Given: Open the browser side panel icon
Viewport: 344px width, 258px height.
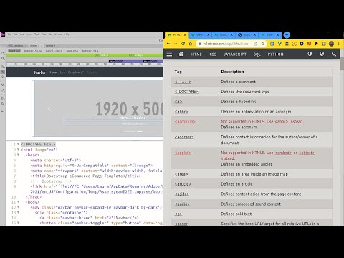Looking at the screenshot, I should tap(324, 44).
